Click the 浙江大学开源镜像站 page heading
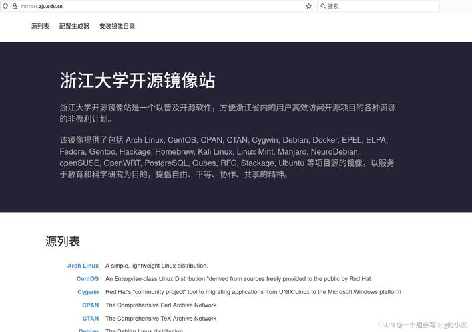This screenshot has height=332, width=472. click(138, 80)
